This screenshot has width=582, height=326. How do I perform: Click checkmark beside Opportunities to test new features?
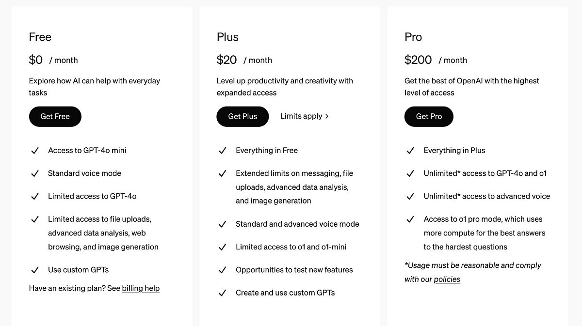(223, 270)
